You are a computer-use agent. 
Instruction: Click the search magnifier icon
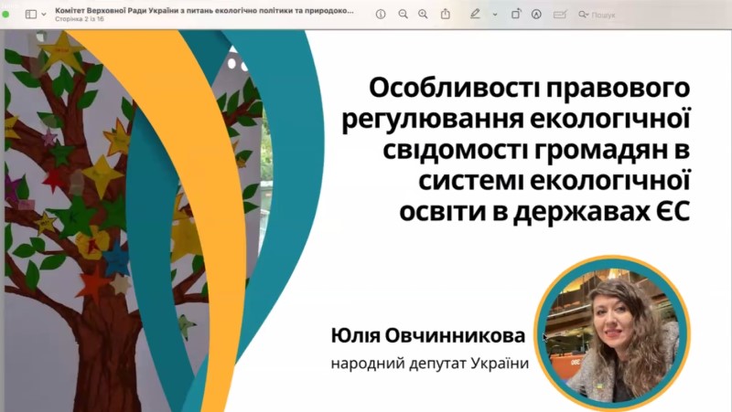(583, 15)
